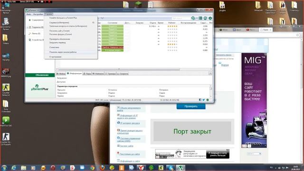Open Firefox from taskbar
The image size is (304, 171).
point(102,168)
